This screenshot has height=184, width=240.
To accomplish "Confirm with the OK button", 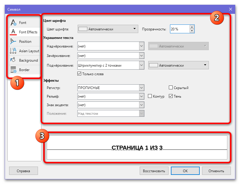I will [185, 171].
